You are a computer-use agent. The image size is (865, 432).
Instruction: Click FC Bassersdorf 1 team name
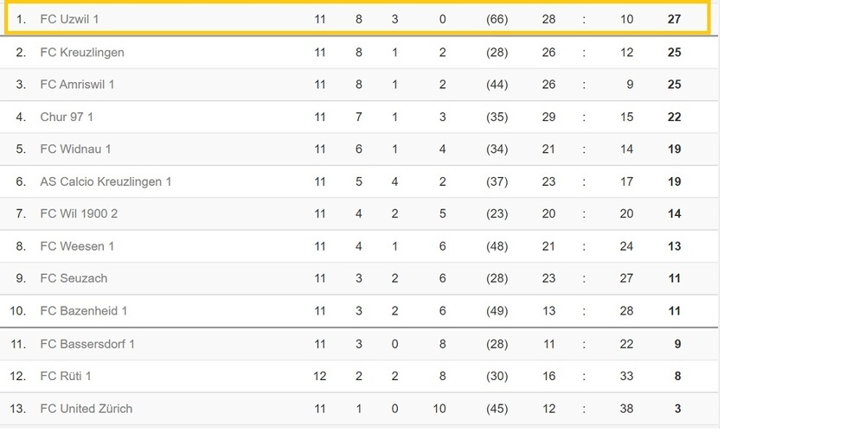(87, 345)
